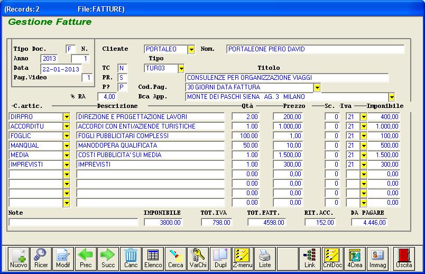Click the DA PAGARE field 4.446,00
This screenshot has height=274, width=425.
369,223
